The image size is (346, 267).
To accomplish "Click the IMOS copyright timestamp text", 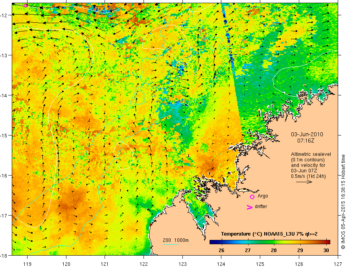I will click(343, 201).
